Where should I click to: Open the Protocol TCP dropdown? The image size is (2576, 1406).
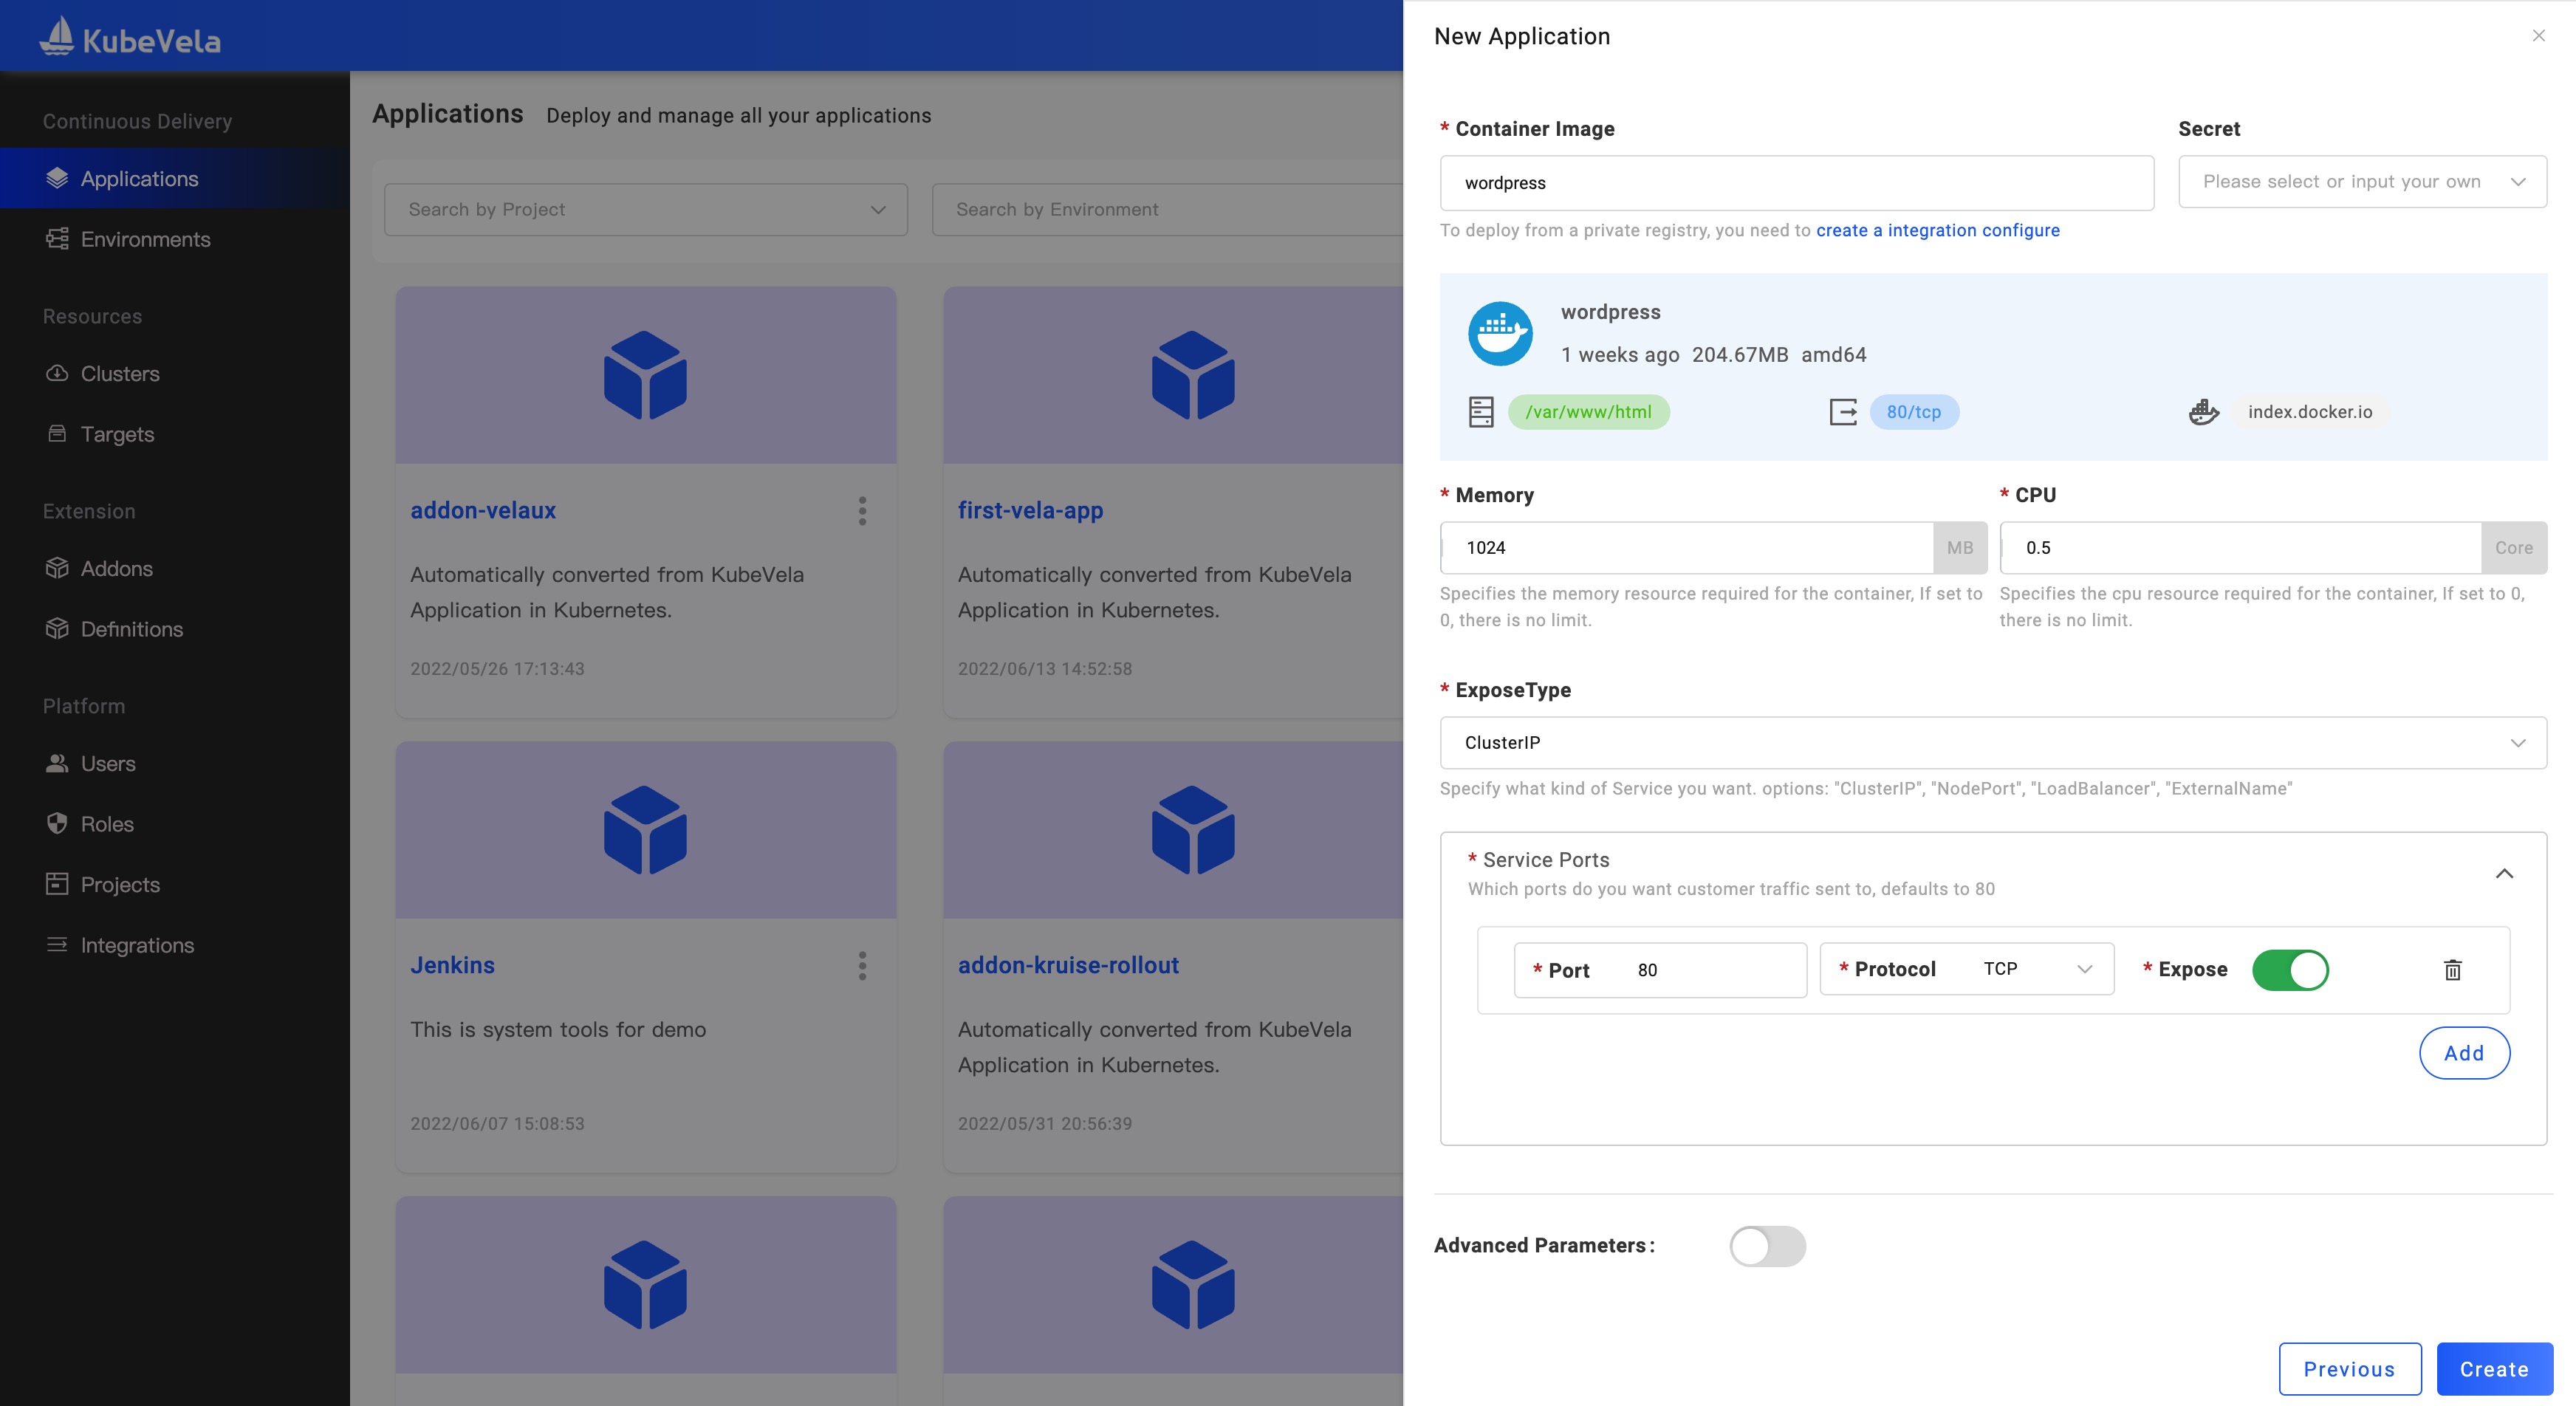[2036, 969]
